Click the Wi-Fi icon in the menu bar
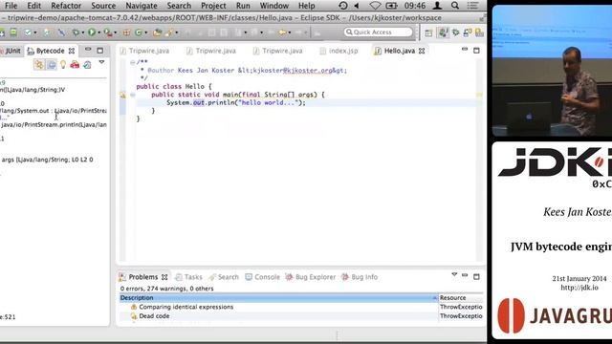Viewport: 612px width, 344px height. click(375, 6)
